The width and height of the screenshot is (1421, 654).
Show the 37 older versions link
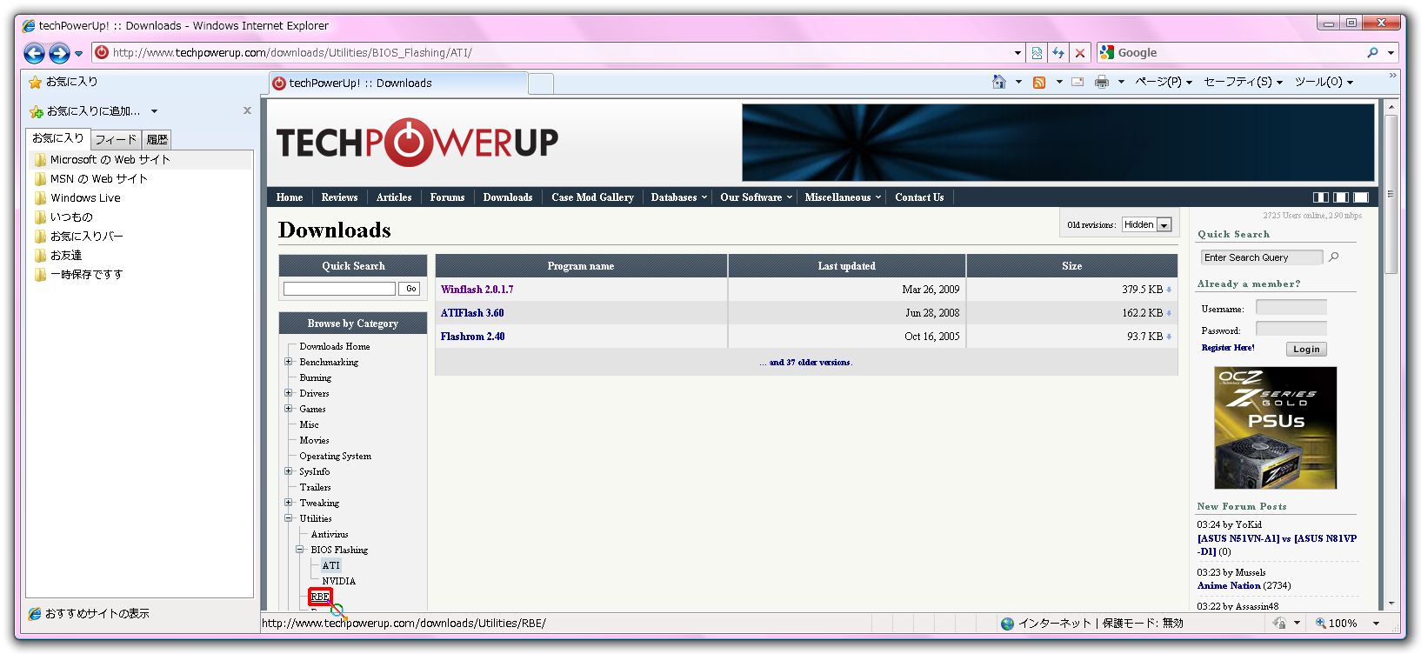tap(810, 363)
